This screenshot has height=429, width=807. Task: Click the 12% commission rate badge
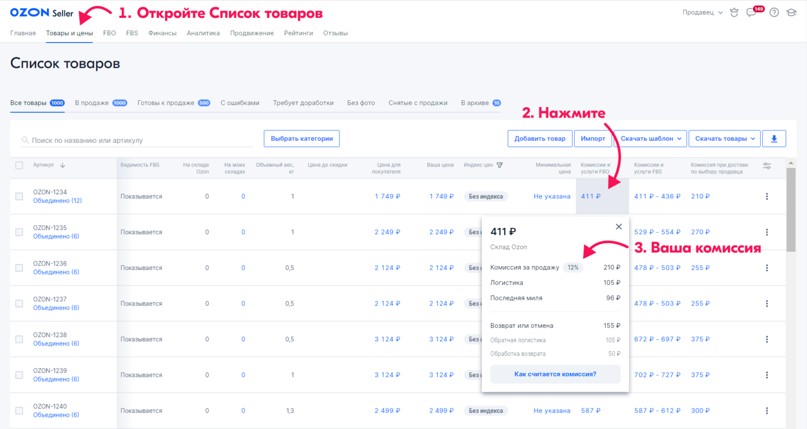click(x=573, y=267)
